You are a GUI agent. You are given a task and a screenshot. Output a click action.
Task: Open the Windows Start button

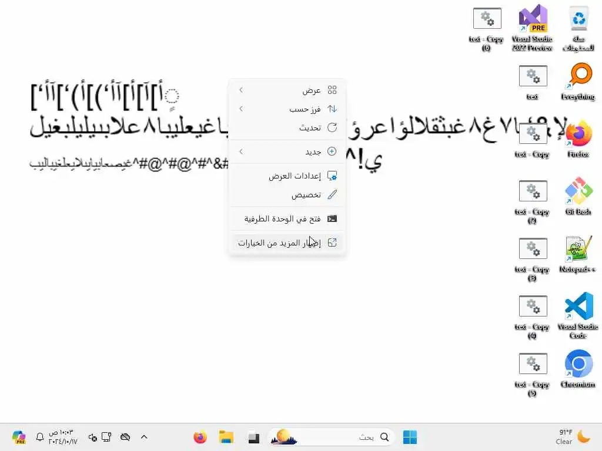(x=410, y=437)
